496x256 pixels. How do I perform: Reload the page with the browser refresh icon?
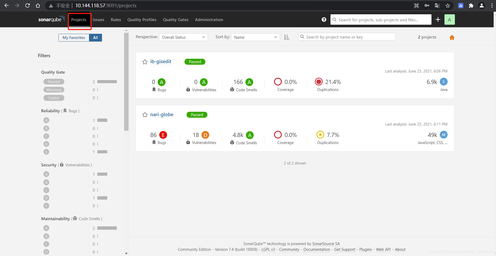[x=27, y=5]
